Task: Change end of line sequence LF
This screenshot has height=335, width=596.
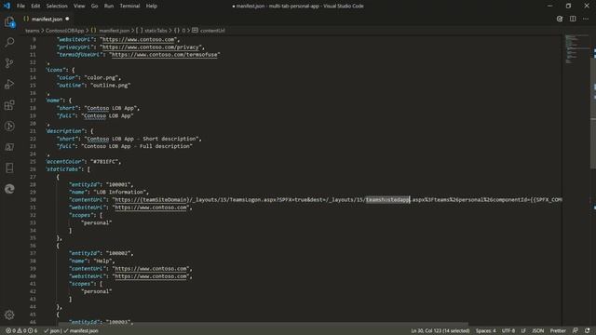Action: point(523,331)
